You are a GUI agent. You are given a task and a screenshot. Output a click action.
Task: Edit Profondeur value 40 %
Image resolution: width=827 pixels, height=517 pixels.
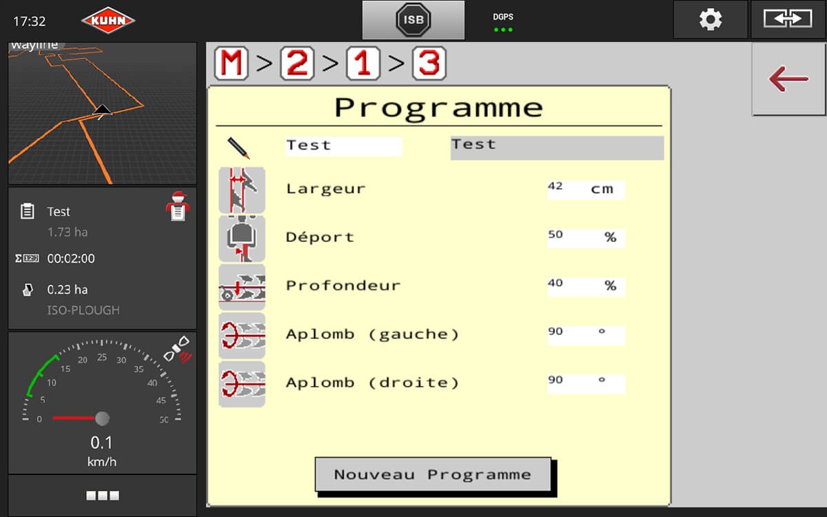pyautogui.click(x=586, y=286)
